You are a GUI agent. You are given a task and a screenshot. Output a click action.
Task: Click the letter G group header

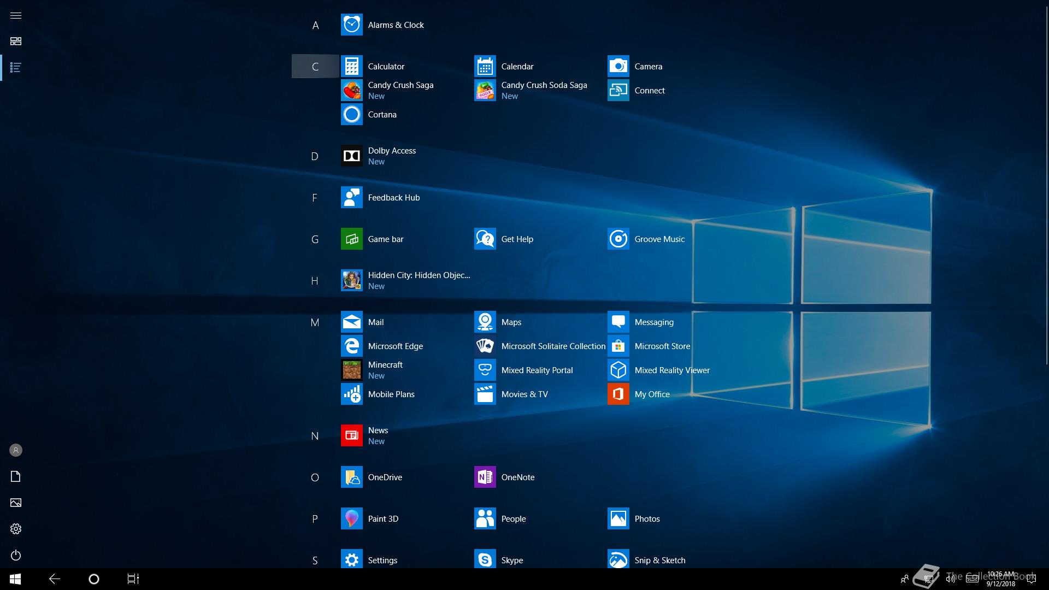click(315, 239)
